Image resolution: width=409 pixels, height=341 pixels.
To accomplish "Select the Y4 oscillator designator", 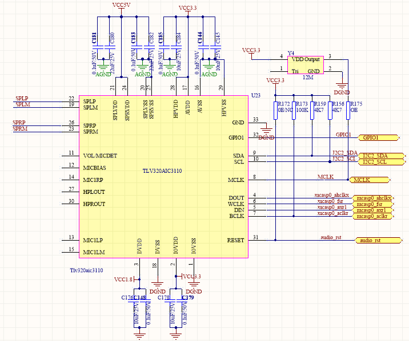I will coord(291,53).
